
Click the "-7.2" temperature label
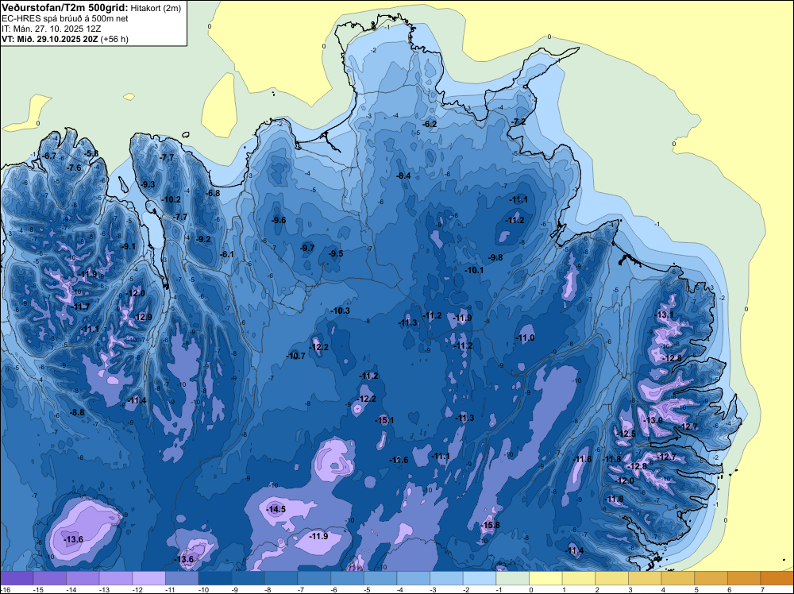[x=518, y=122]
